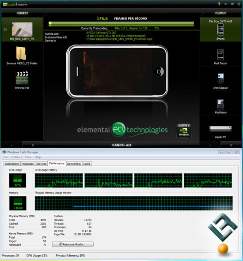Switch to Processes tab
243x261 pixels.
(x=27, y=164)
